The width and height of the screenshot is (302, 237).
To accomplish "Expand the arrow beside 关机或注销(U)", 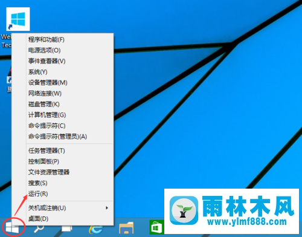I will coord(107,208).
